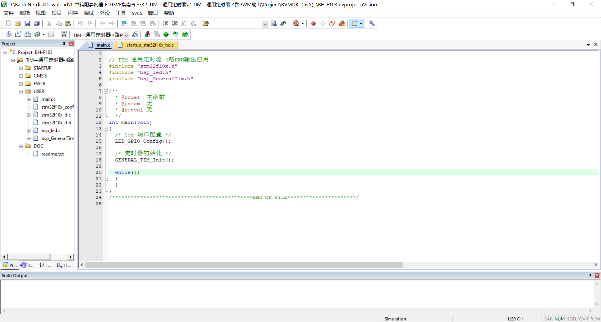Image resolution: width=601 pixels, height=322 pixels.
Task: Collapse the USER folder
Action: (21, 92)
